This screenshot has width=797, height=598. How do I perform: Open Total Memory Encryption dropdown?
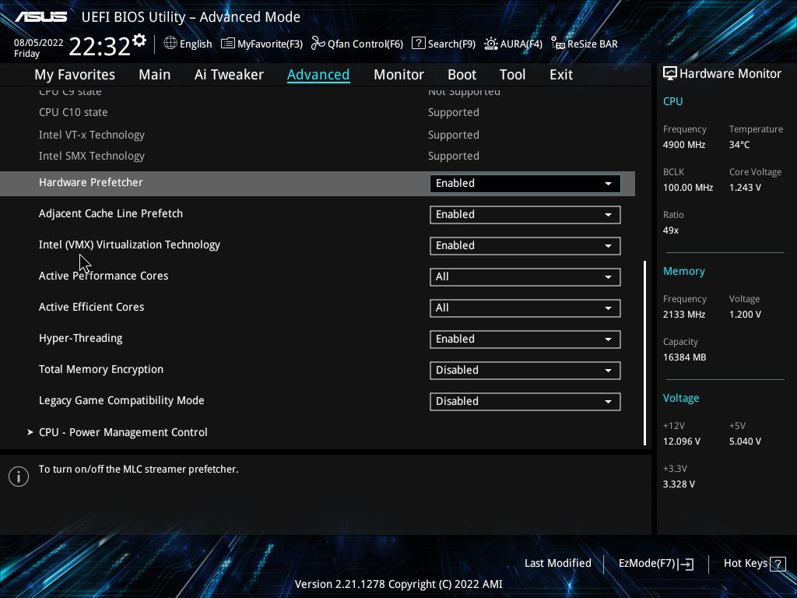525,370
